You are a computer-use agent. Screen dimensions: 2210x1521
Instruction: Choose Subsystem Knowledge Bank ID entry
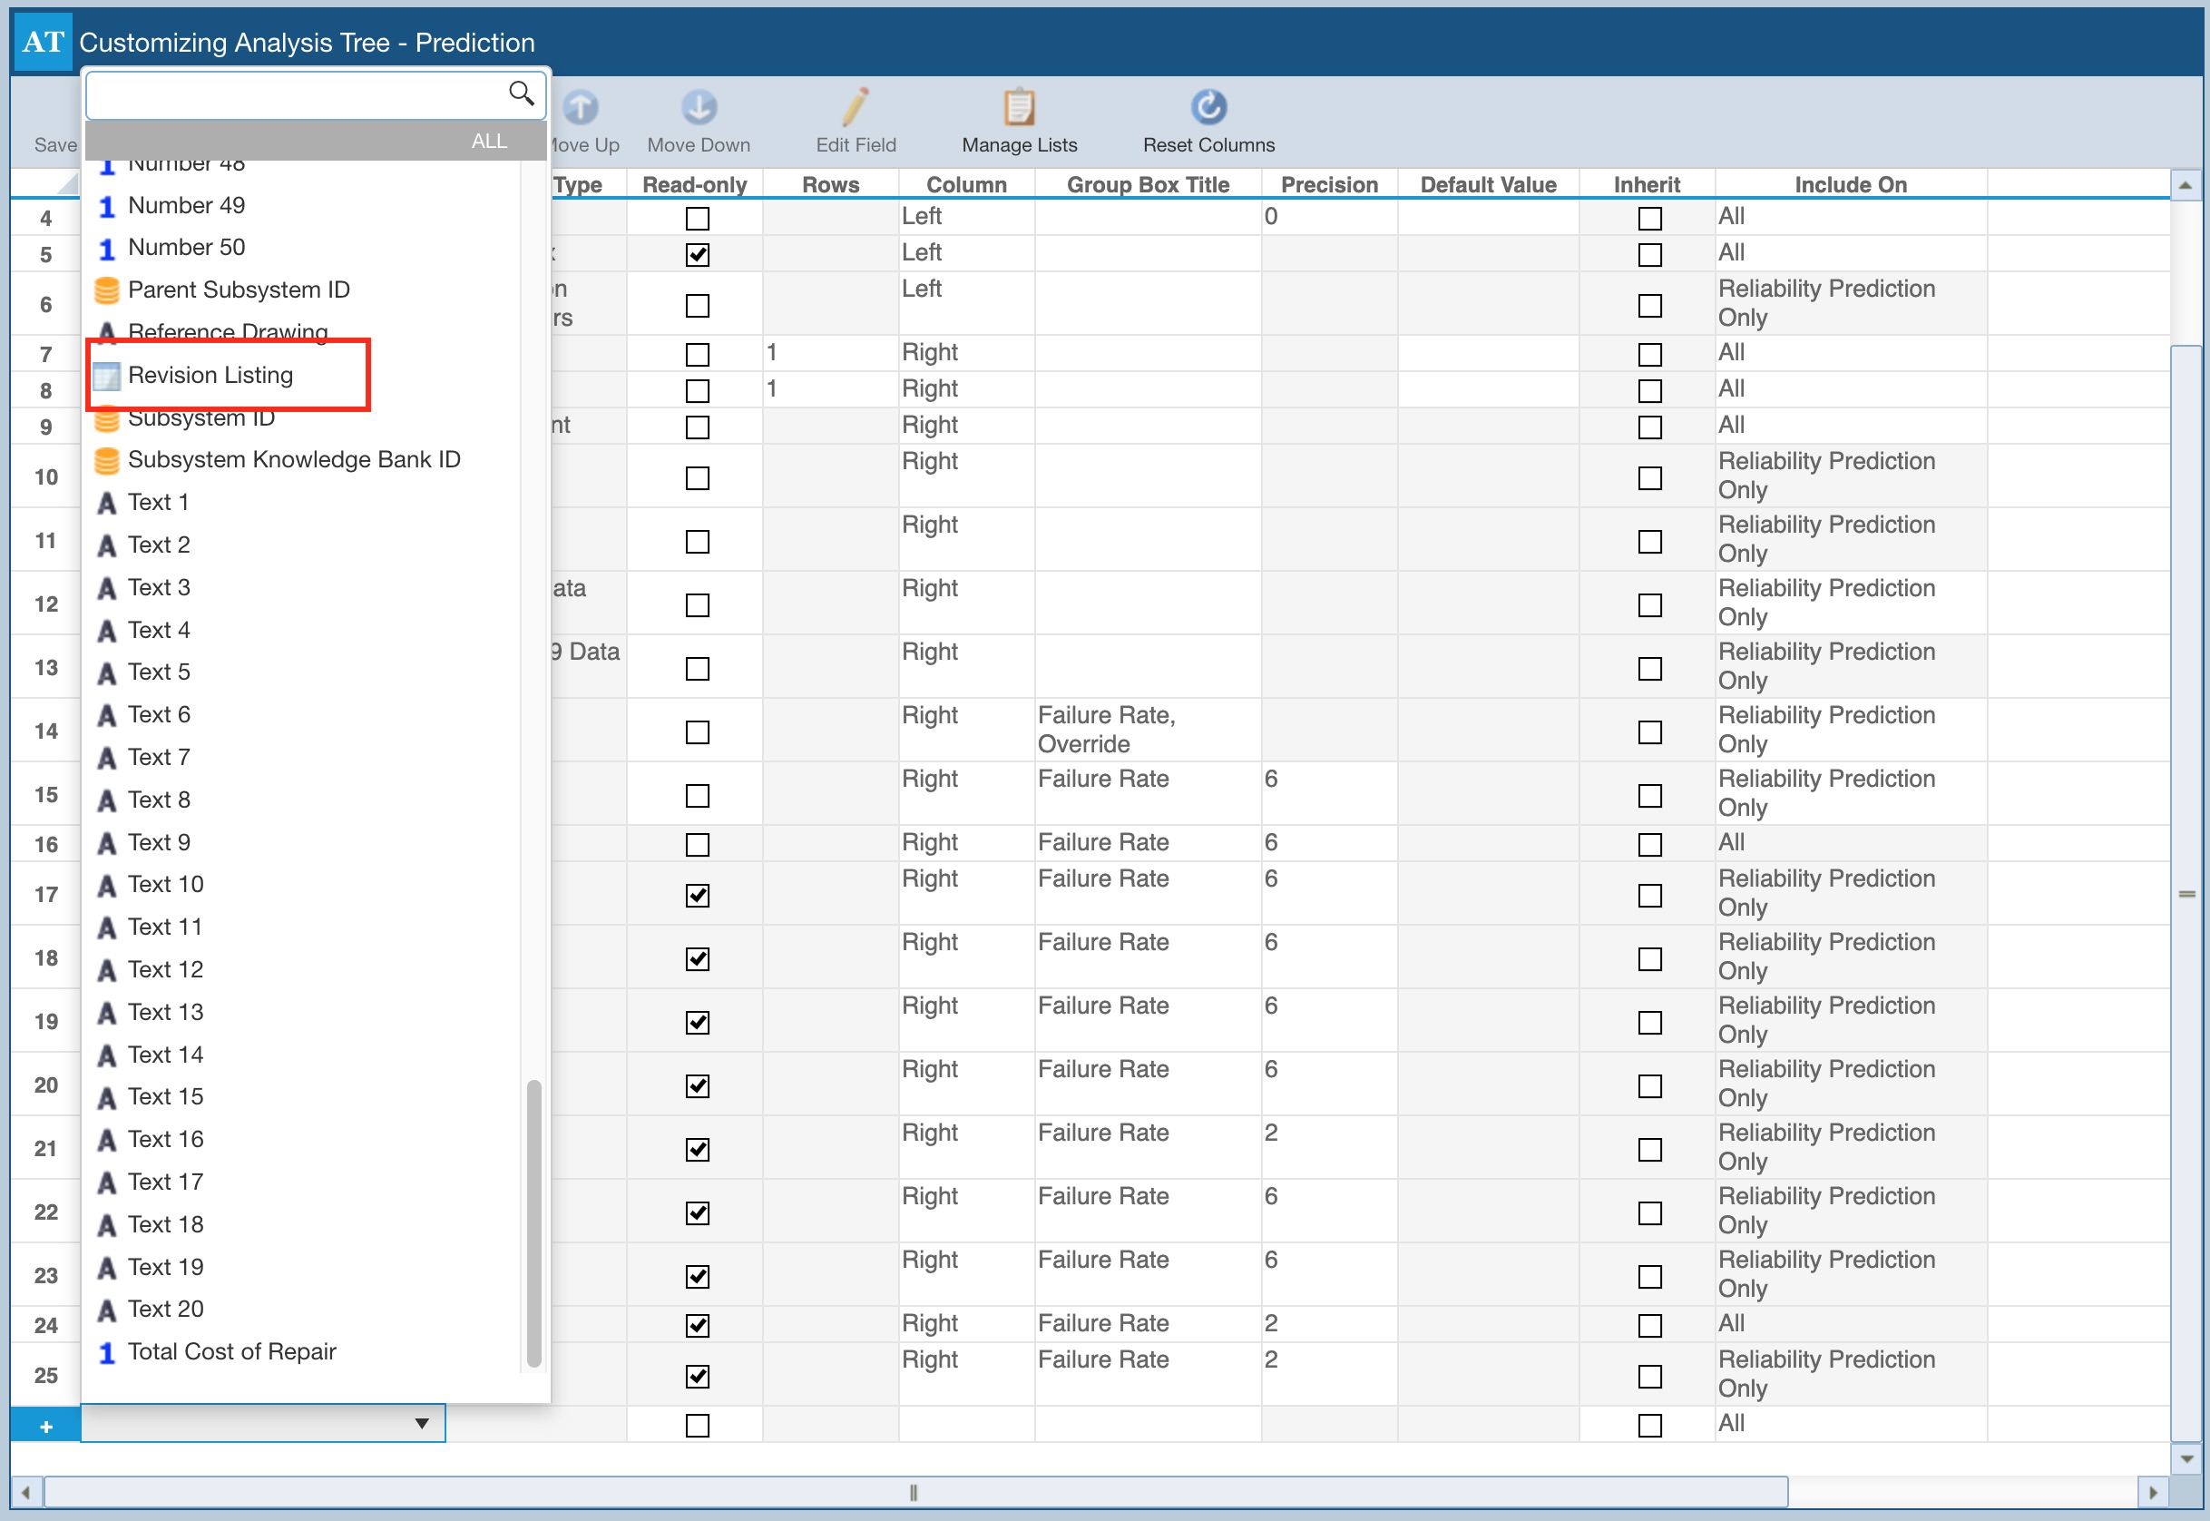point(293,460)
